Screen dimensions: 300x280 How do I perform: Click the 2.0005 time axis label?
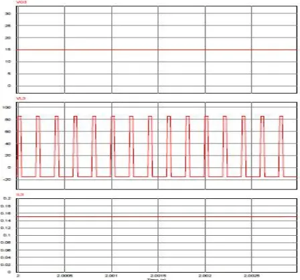point(65,275)
